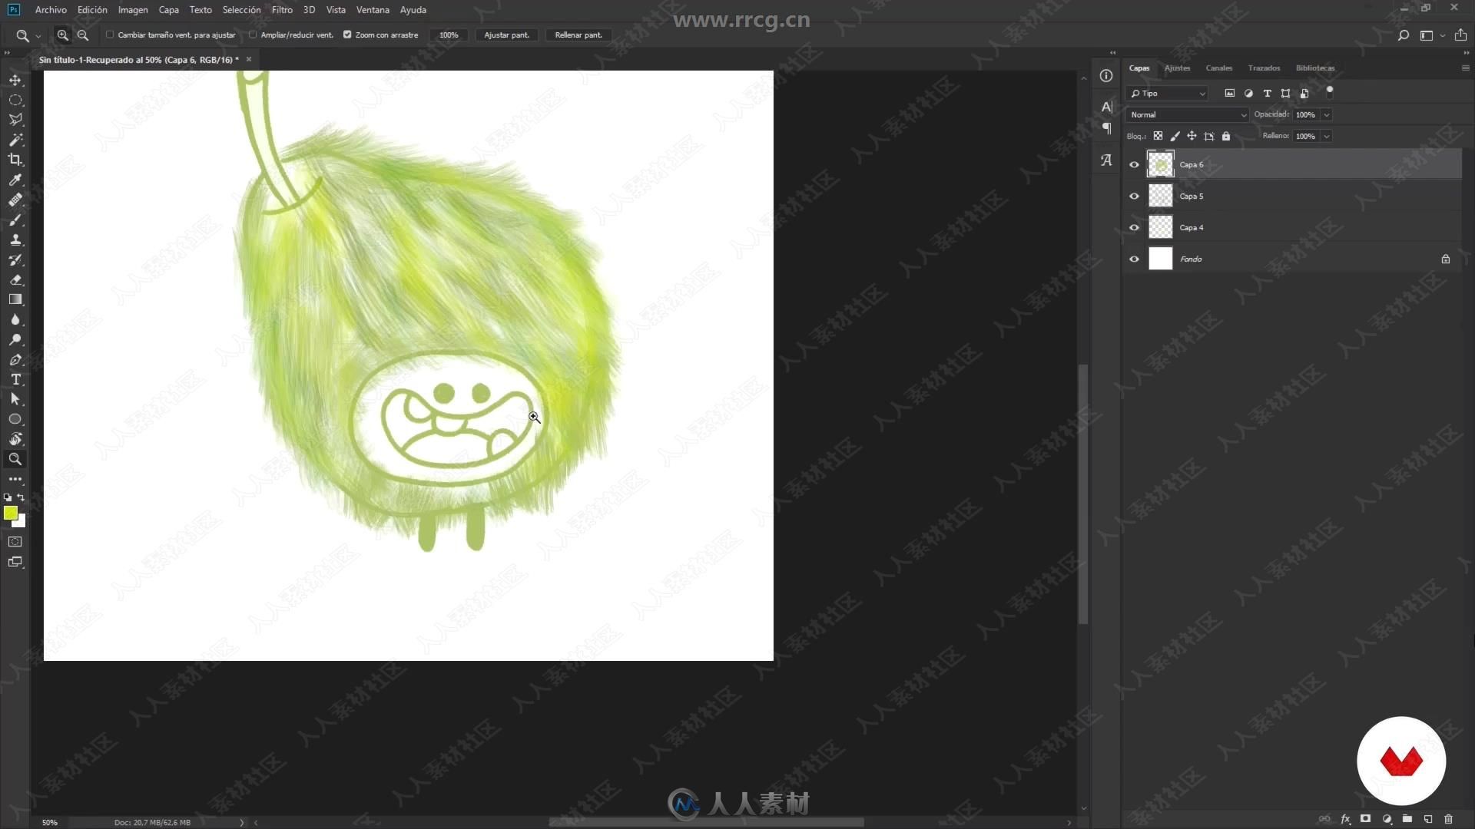Screen dimensions: 1475x829
Task: Select the Move tool in toolbar
Action: (x=15, y=79)
